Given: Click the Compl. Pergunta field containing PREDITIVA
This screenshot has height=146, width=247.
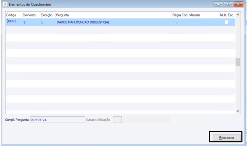Looking at the screenshot, I should (x=57, y=120).
